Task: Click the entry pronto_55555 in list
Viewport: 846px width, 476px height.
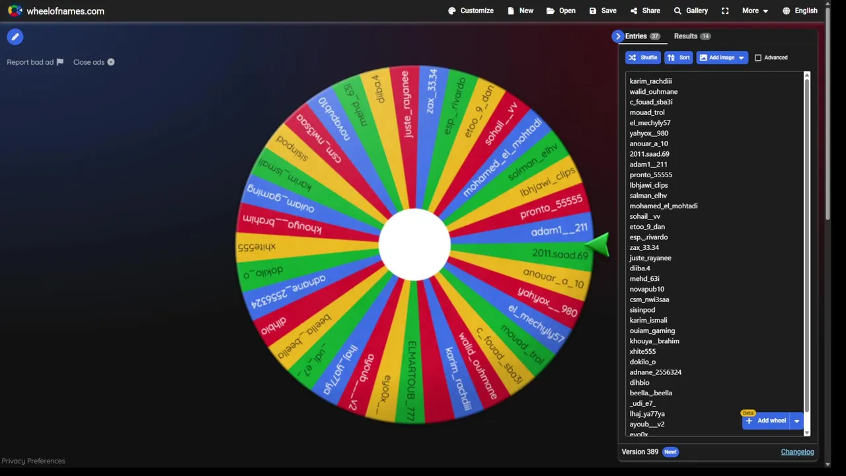Action: [650, 175]
